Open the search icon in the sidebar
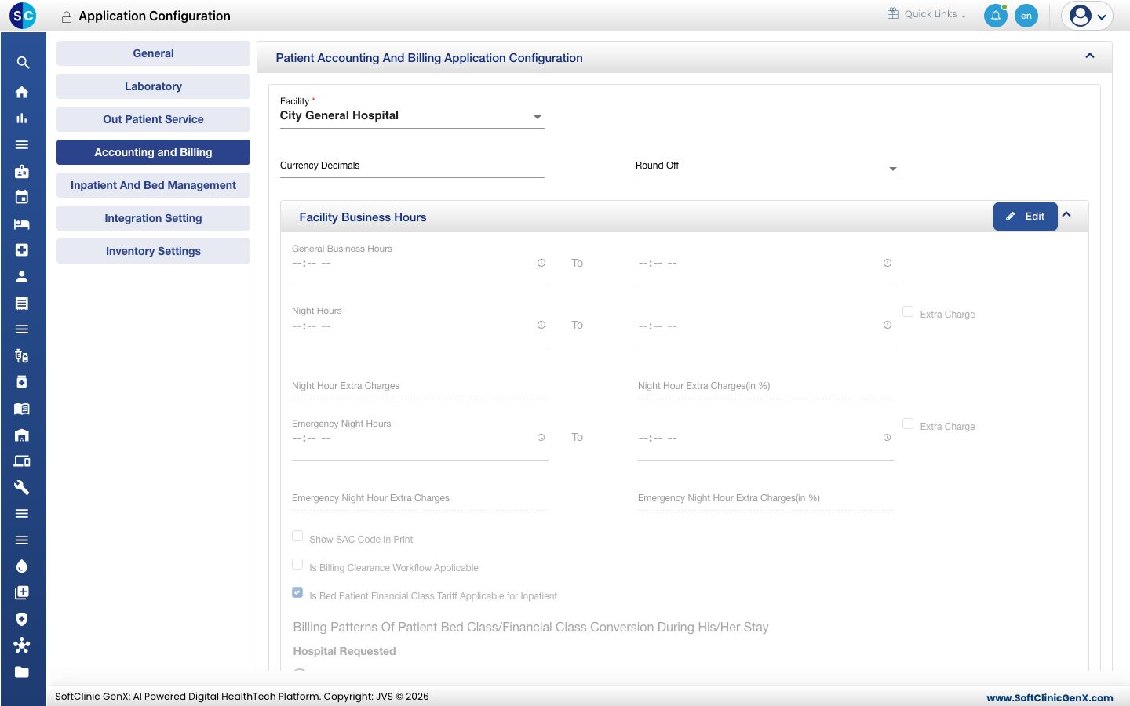The height and width of the screenshot is (706, 1130). click(x=22, y=63)
